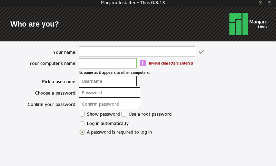Click the purple exclamation warning icon
Viewport: 276px width, 166px height.
tap(143, 63)
